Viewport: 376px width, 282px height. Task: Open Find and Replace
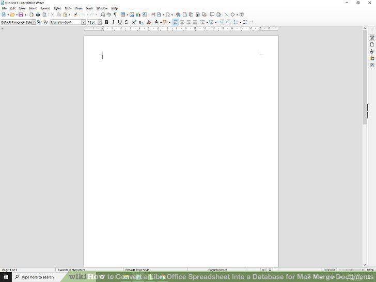(x=102, y=14)
